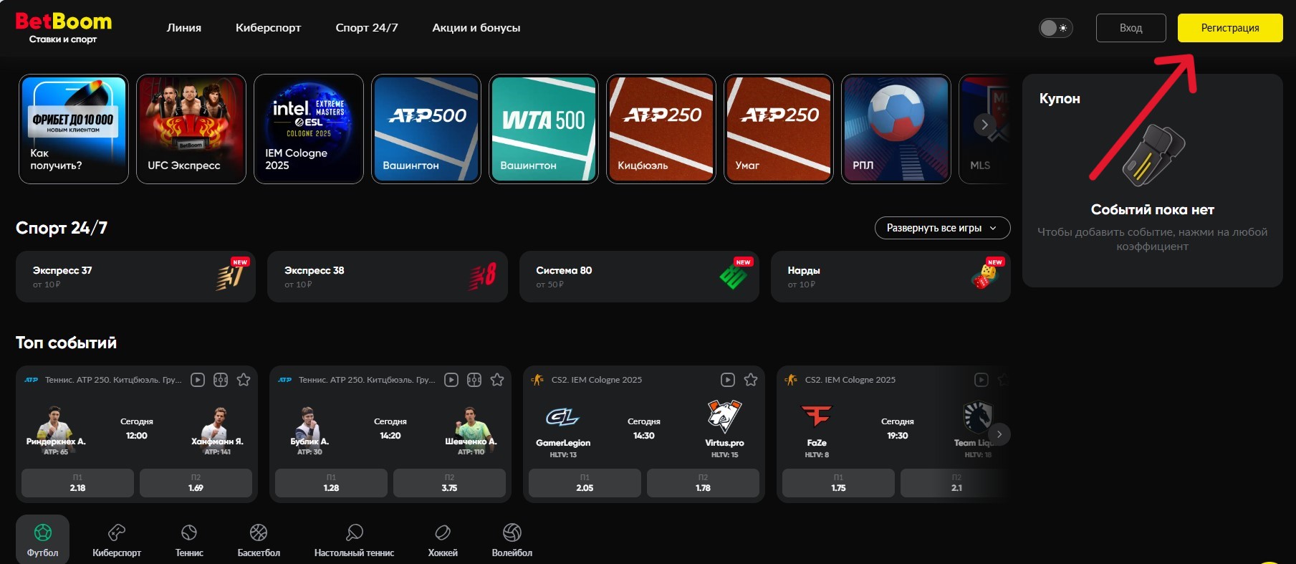The image size is (1296, 564).
Task: Advance the Топ событий carousel
Action: pos(999,434)
